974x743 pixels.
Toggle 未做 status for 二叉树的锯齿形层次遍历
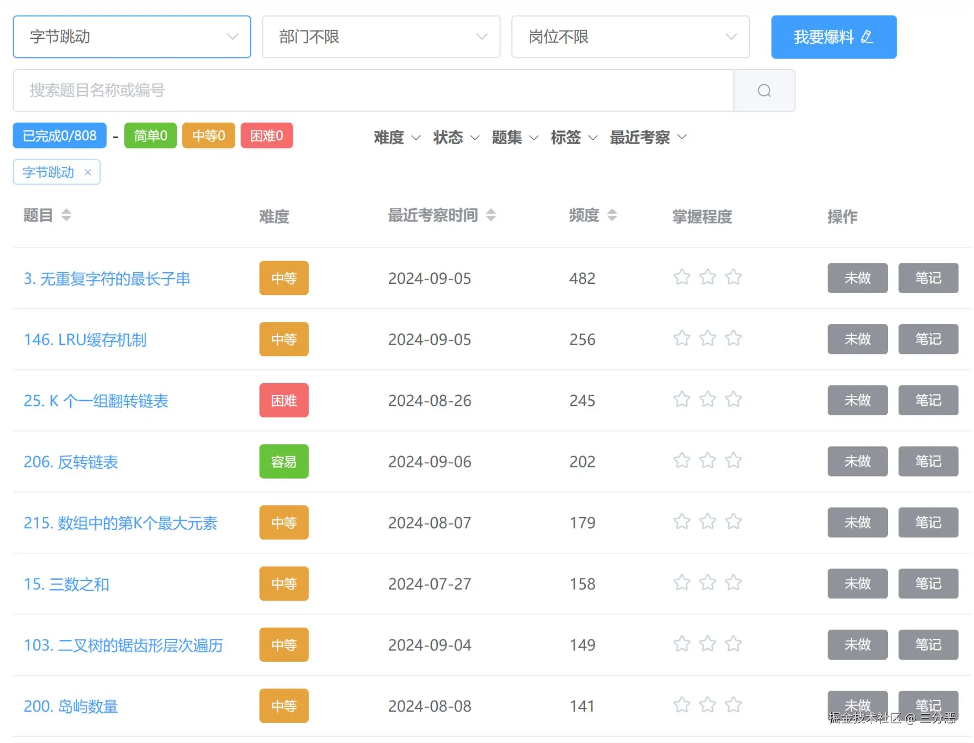coord(857,645)
